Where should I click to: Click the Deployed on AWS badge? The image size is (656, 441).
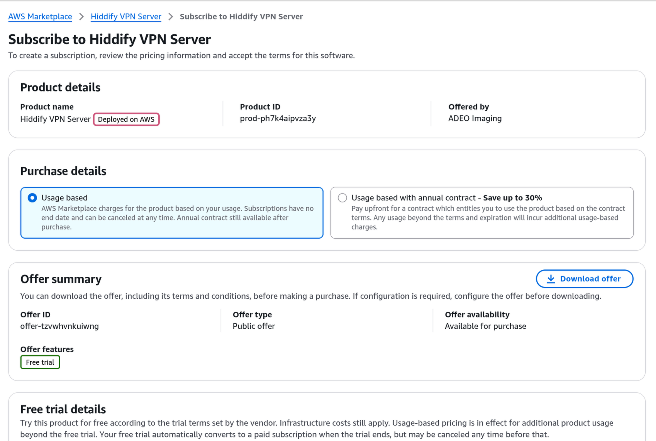click(x=126, y=119)
